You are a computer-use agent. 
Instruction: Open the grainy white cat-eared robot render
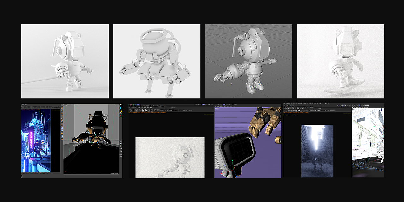point(341,61)
